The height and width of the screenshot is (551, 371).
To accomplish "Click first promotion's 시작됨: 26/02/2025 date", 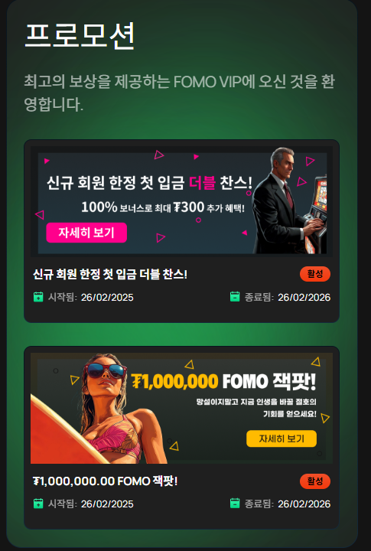I will coord(90,297).
